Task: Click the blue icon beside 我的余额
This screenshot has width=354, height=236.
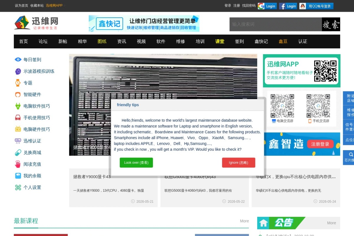Action: (x=18, y=176)
